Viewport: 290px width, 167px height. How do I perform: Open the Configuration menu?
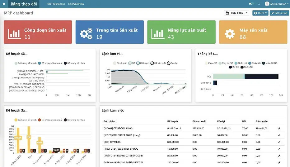pyautogui.click(x=76, y=4)
